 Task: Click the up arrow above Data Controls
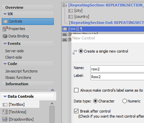[52, 90]
